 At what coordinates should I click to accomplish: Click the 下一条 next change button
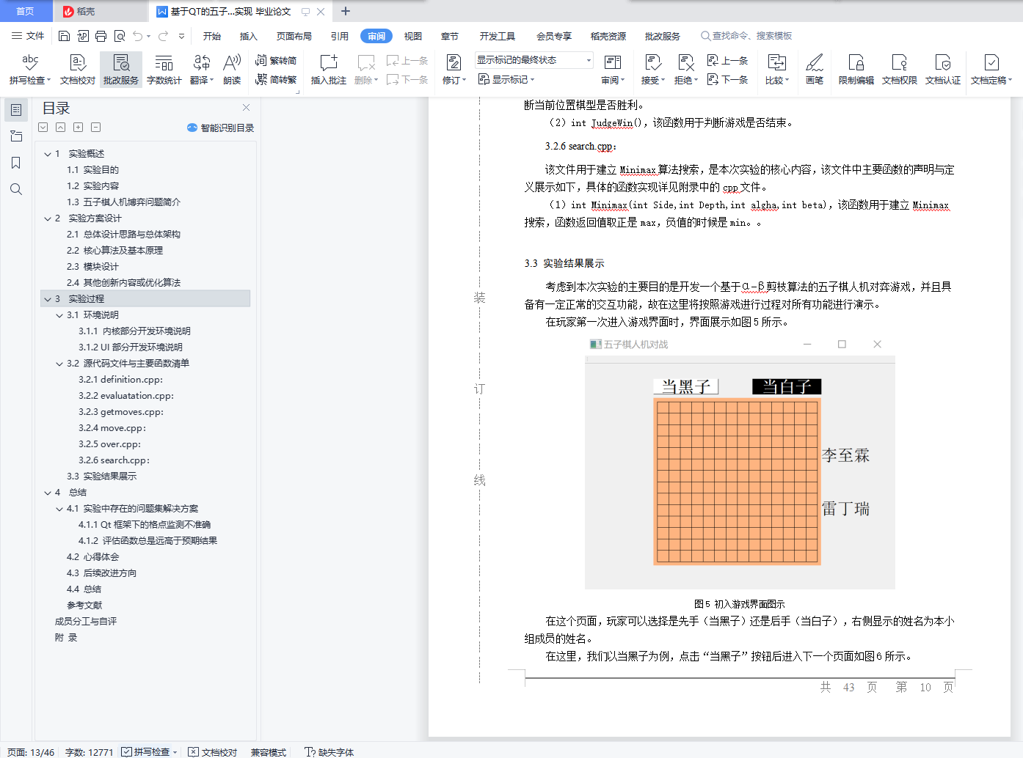click(727, 79)
